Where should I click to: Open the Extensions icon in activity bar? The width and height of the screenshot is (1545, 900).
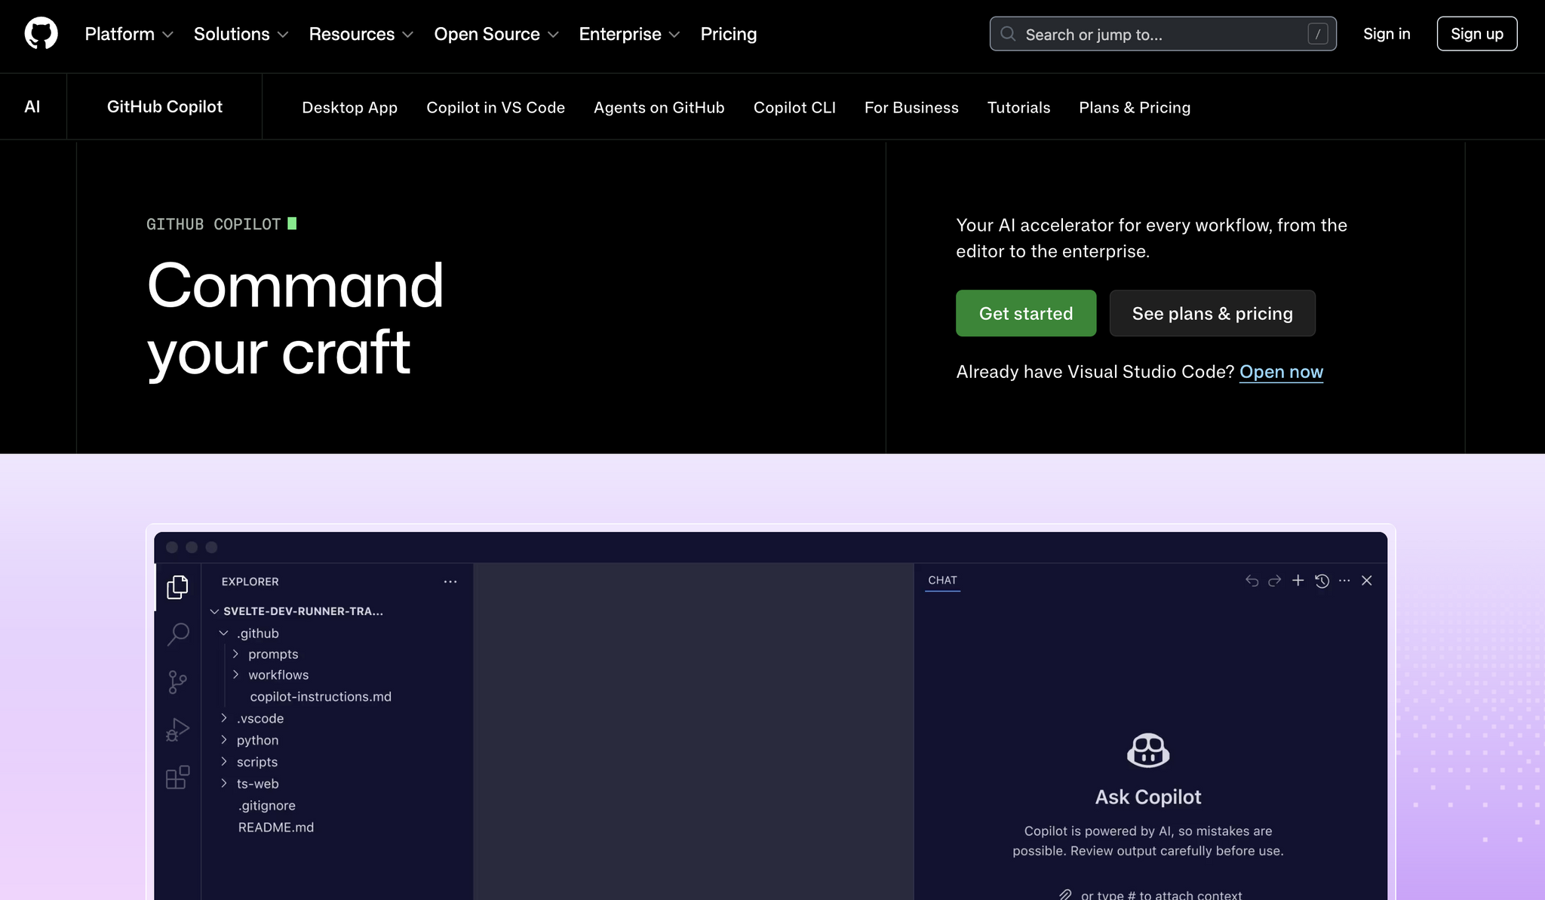pos(178,777)
